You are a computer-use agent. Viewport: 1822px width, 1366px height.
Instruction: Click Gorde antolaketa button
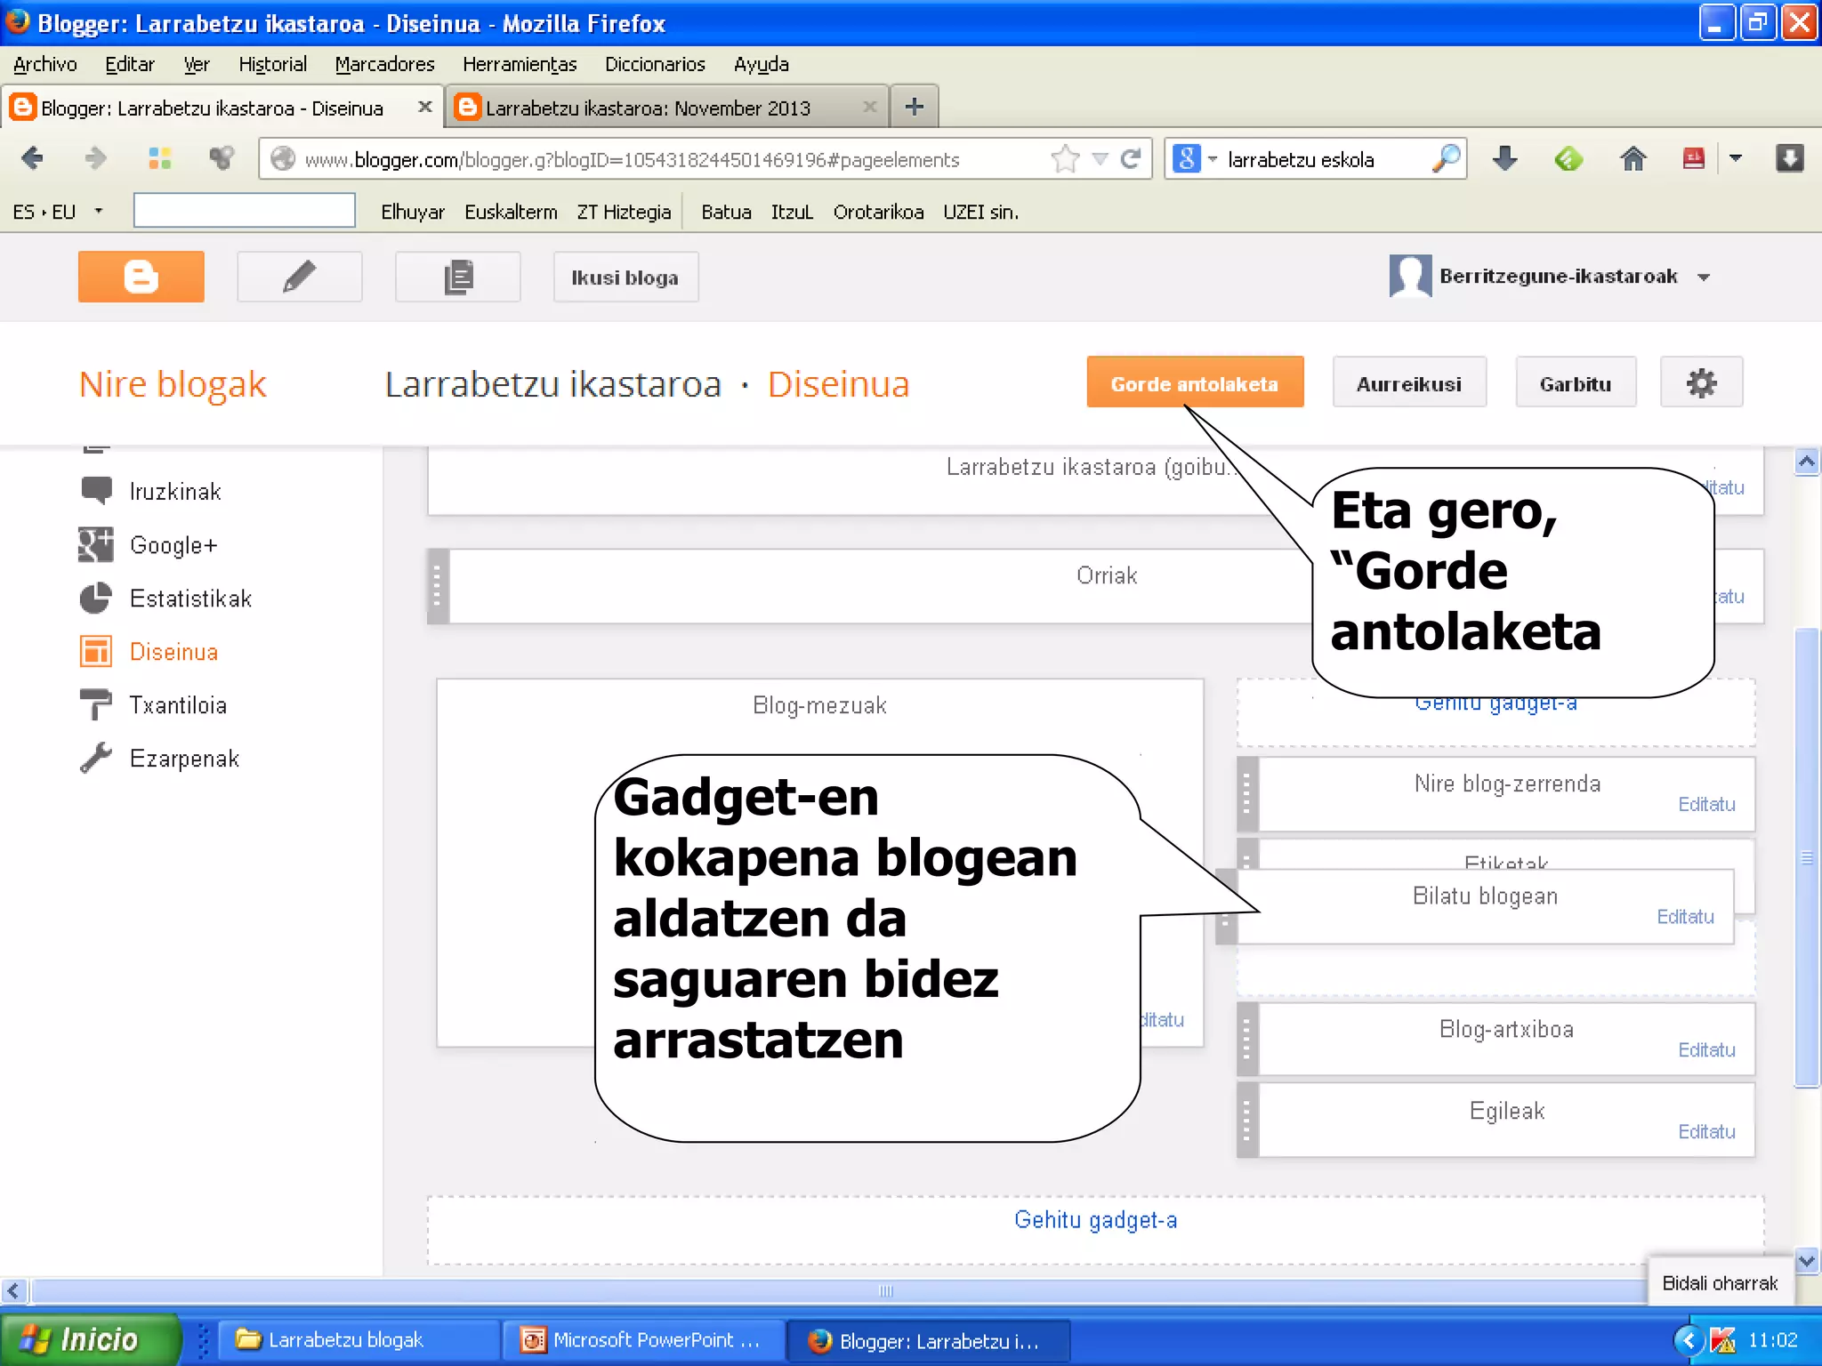click(x=1194, y=383)
